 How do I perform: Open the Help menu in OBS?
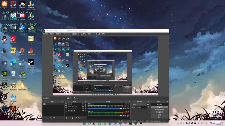pos(90,34)
